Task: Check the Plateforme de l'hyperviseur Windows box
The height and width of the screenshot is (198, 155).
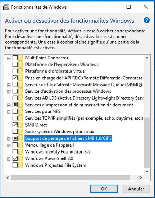Action: coord(15,65)
